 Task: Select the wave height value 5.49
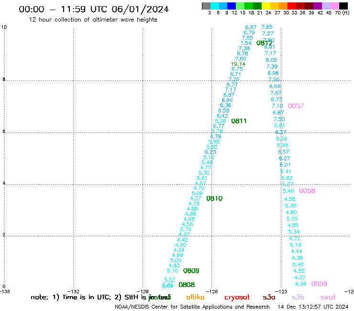coord(207,162)
